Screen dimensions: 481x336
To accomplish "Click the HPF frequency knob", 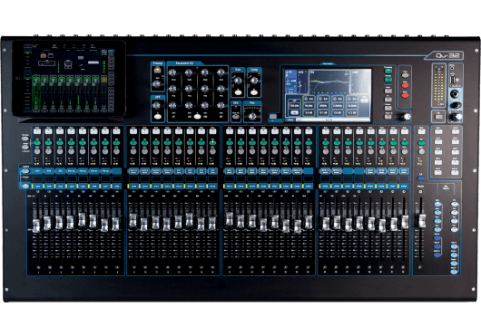I will tap(157, 106).
